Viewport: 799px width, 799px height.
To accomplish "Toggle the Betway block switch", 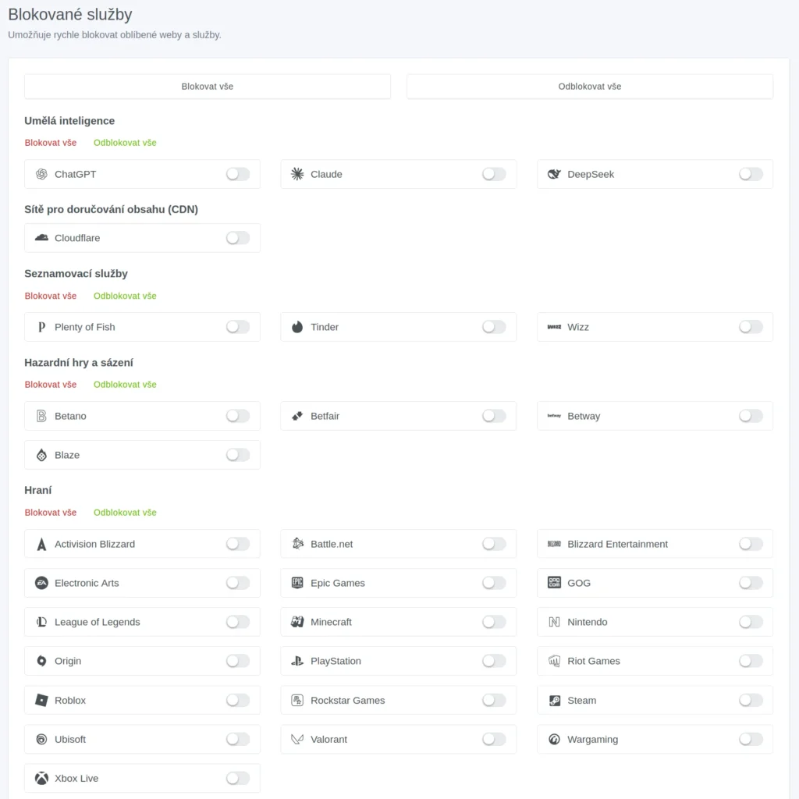I will pos(751,416).
